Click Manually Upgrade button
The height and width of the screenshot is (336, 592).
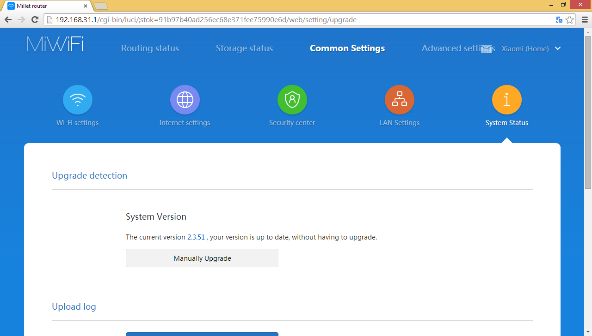point(202,258)
